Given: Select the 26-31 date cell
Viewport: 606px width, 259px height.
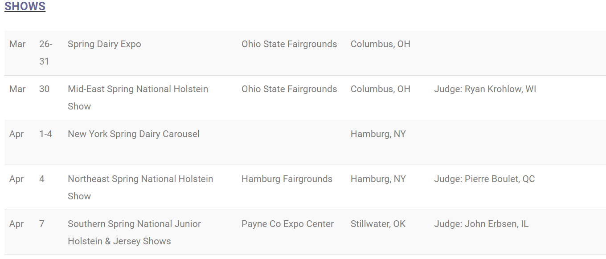Looking at the screenshot, I should 45,53.
